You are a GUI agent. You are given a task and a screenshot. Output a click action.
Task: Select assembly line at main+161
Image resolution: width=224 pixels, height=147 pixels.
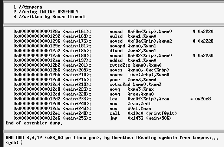click(x=113, y=31)
